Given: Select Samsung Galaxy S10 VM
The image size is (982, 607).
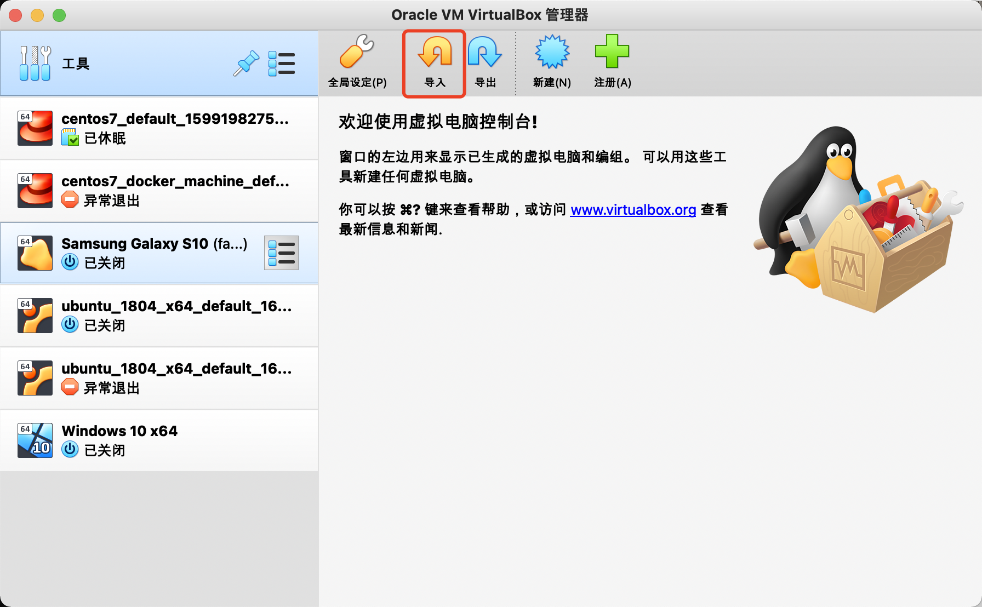Looking at the screenshot, I should pyautogui.click(x=159, y=253).
